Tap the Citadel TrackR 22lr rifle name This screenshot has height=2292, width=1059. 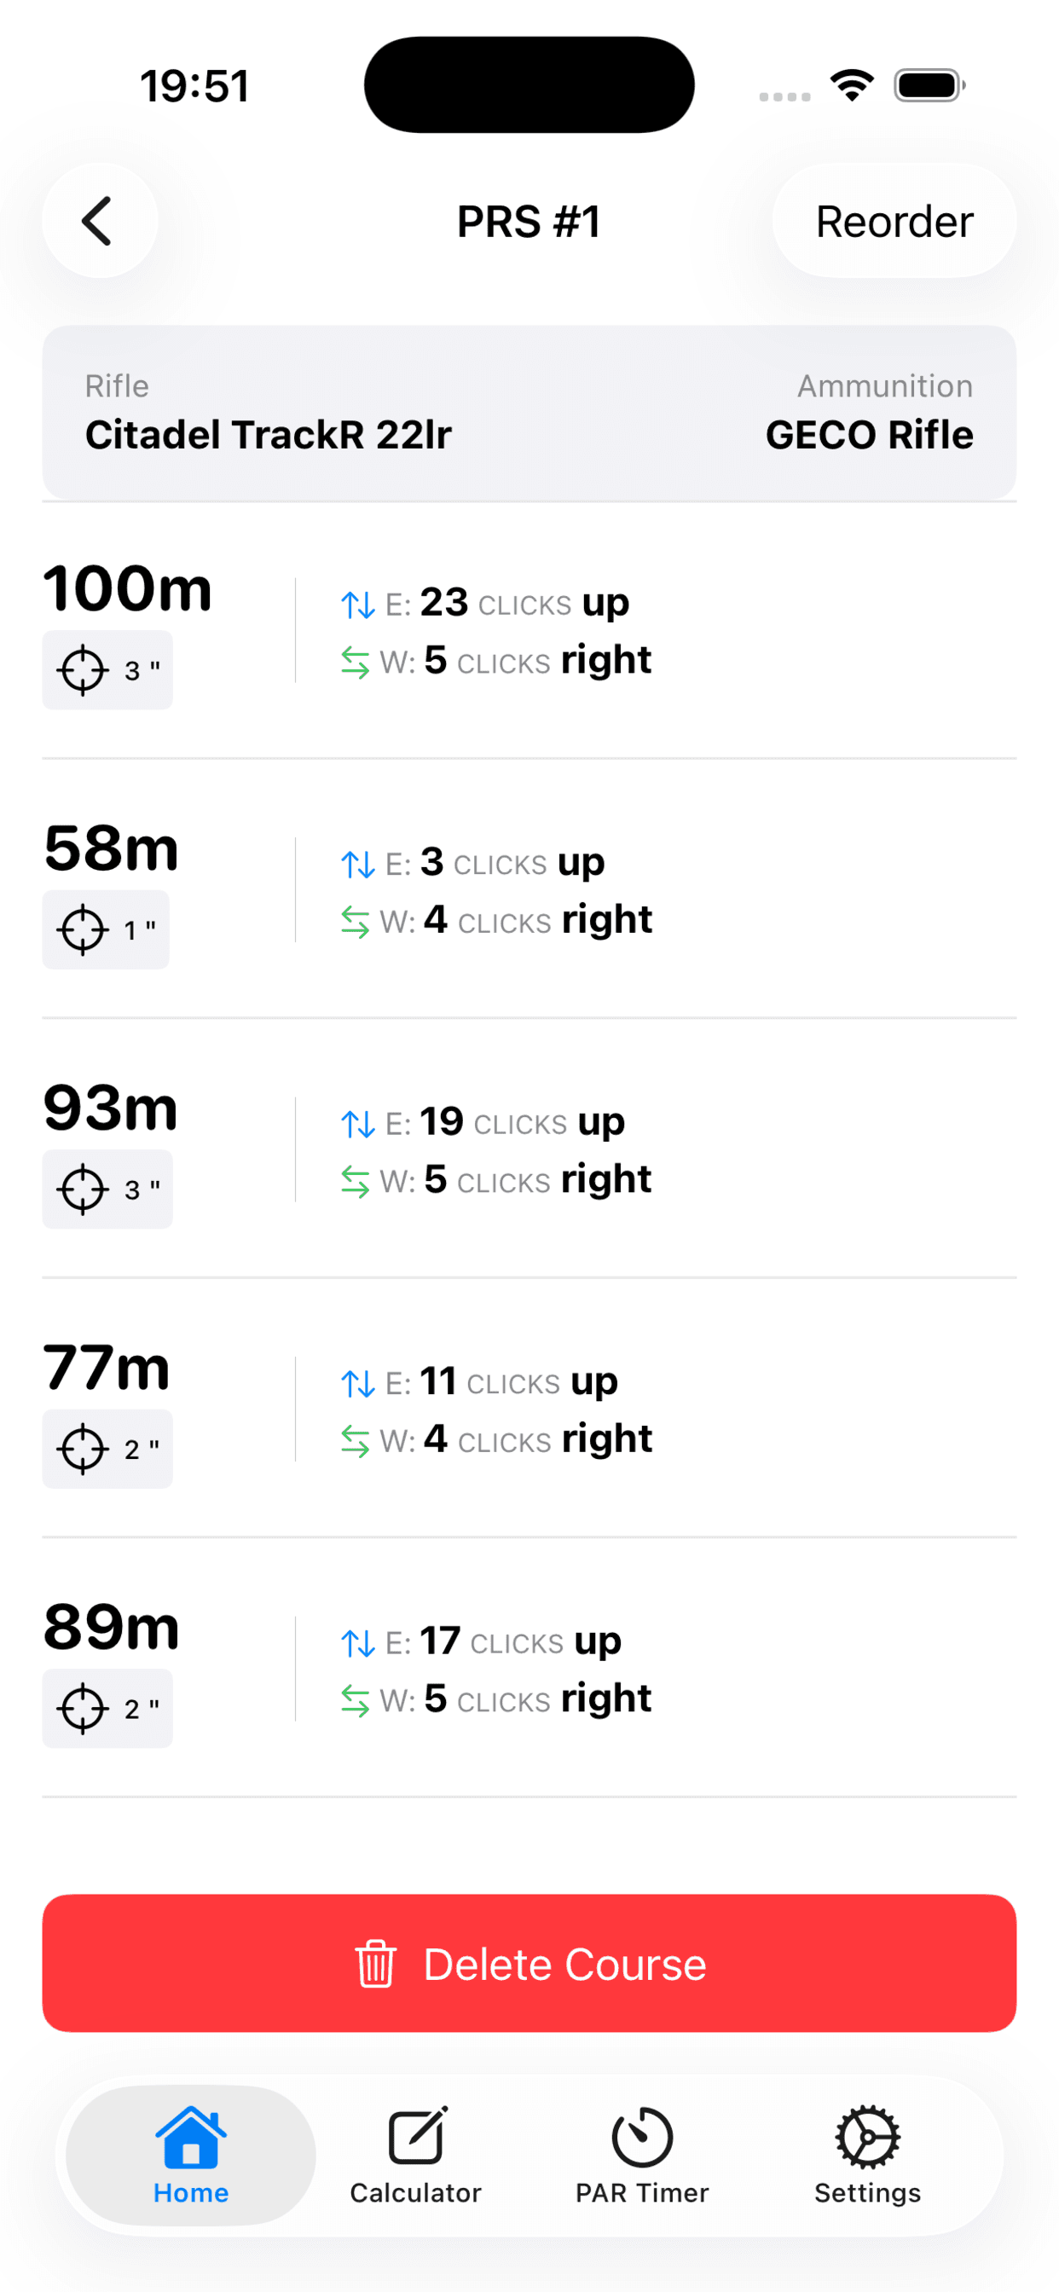268,435
